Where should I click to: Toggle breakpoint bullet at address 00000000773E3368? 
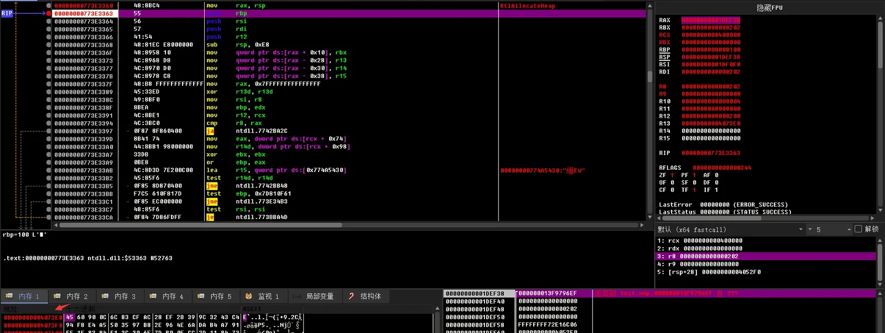tap(49, 45)
